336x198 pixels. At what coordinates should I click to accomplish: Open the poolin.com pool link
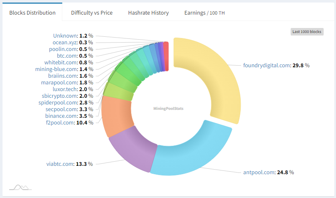point(63,49)
